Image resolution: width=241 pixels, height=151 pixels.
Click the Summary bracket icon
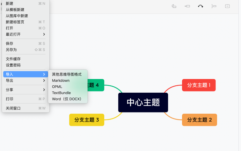(x=214, y=6)
